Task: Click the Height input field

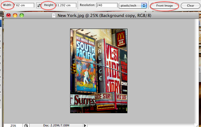Action: 66,5
